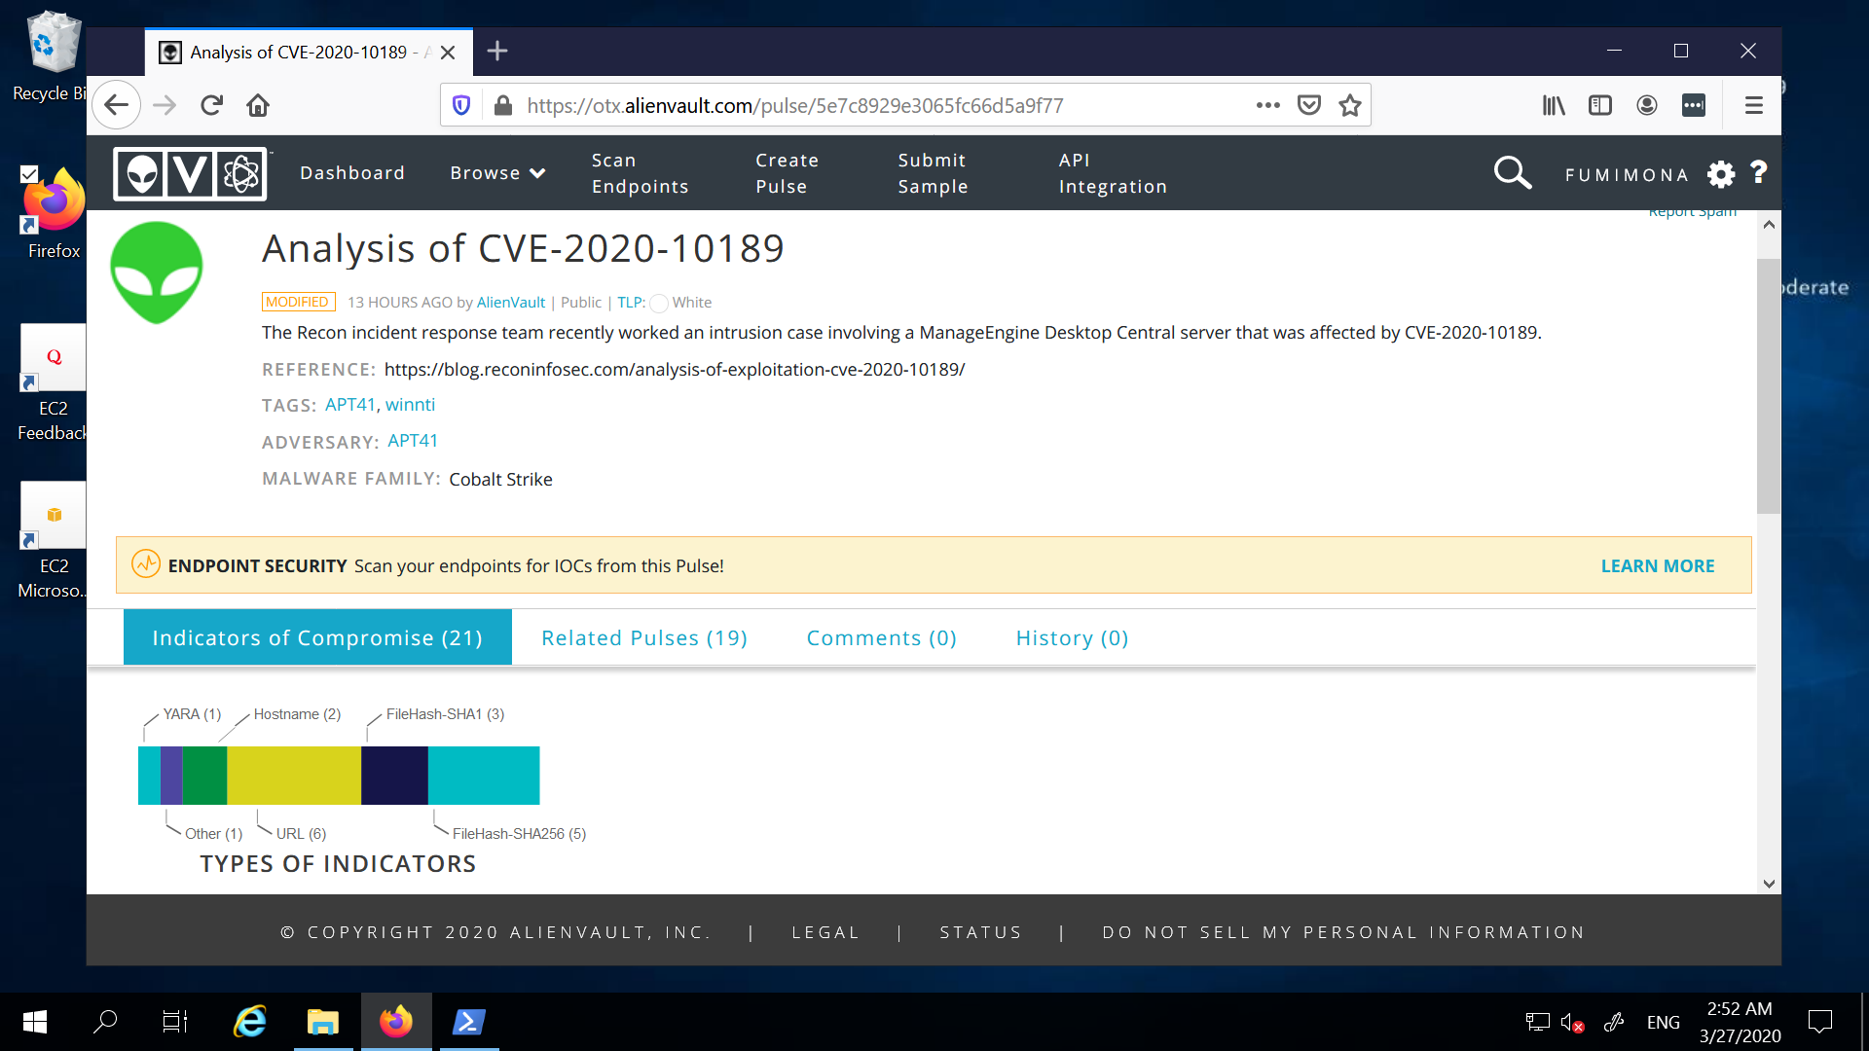Toggle the sidebar view
This screenshot has width=1869, height=1051.
(1600, 105)
